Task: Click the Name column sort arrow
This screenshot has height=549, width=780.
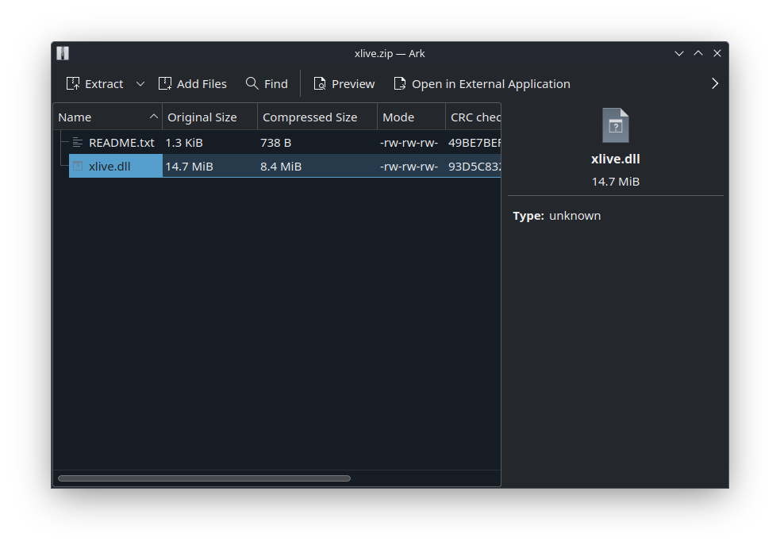Action: pos(154,117)
